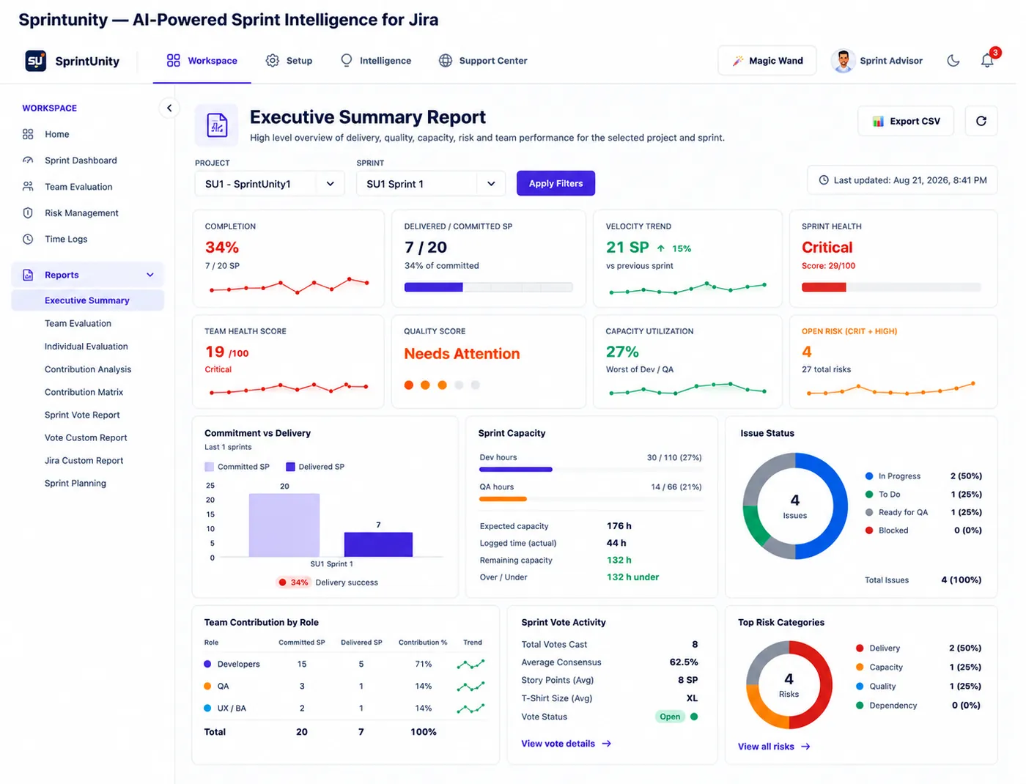Click the Committed SP bar for SU1 Sprint 1
1026x784 pixels.
click(284, 525)
